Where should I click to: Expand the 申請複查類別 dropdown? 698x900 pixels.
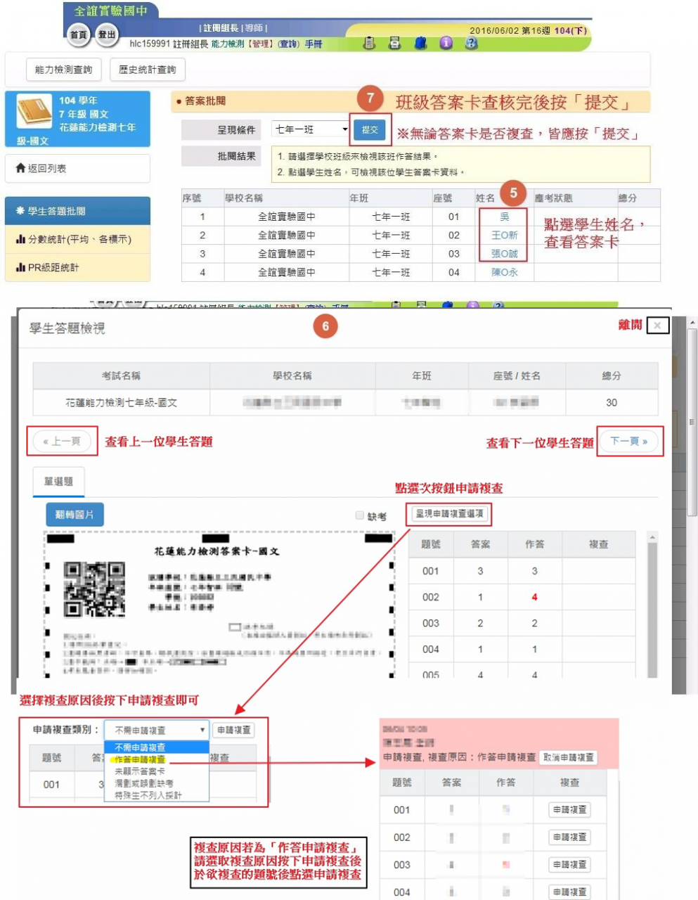tap(156, 730)
